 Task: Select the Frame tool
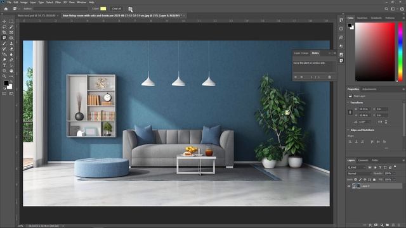(x=11, y=32)
